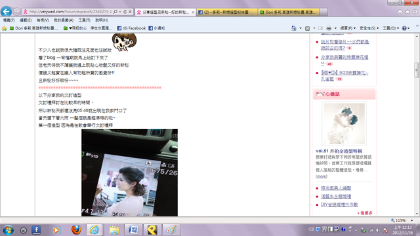Click the vertical scrollbar thumb of the page

tap(417, 70)
